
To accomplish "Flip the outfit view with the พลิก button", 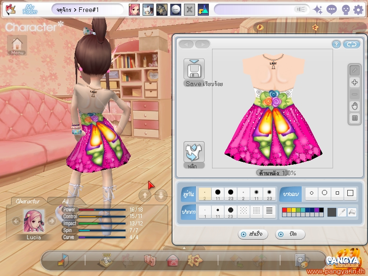I will pyautogui.click(x=194, y=152).
